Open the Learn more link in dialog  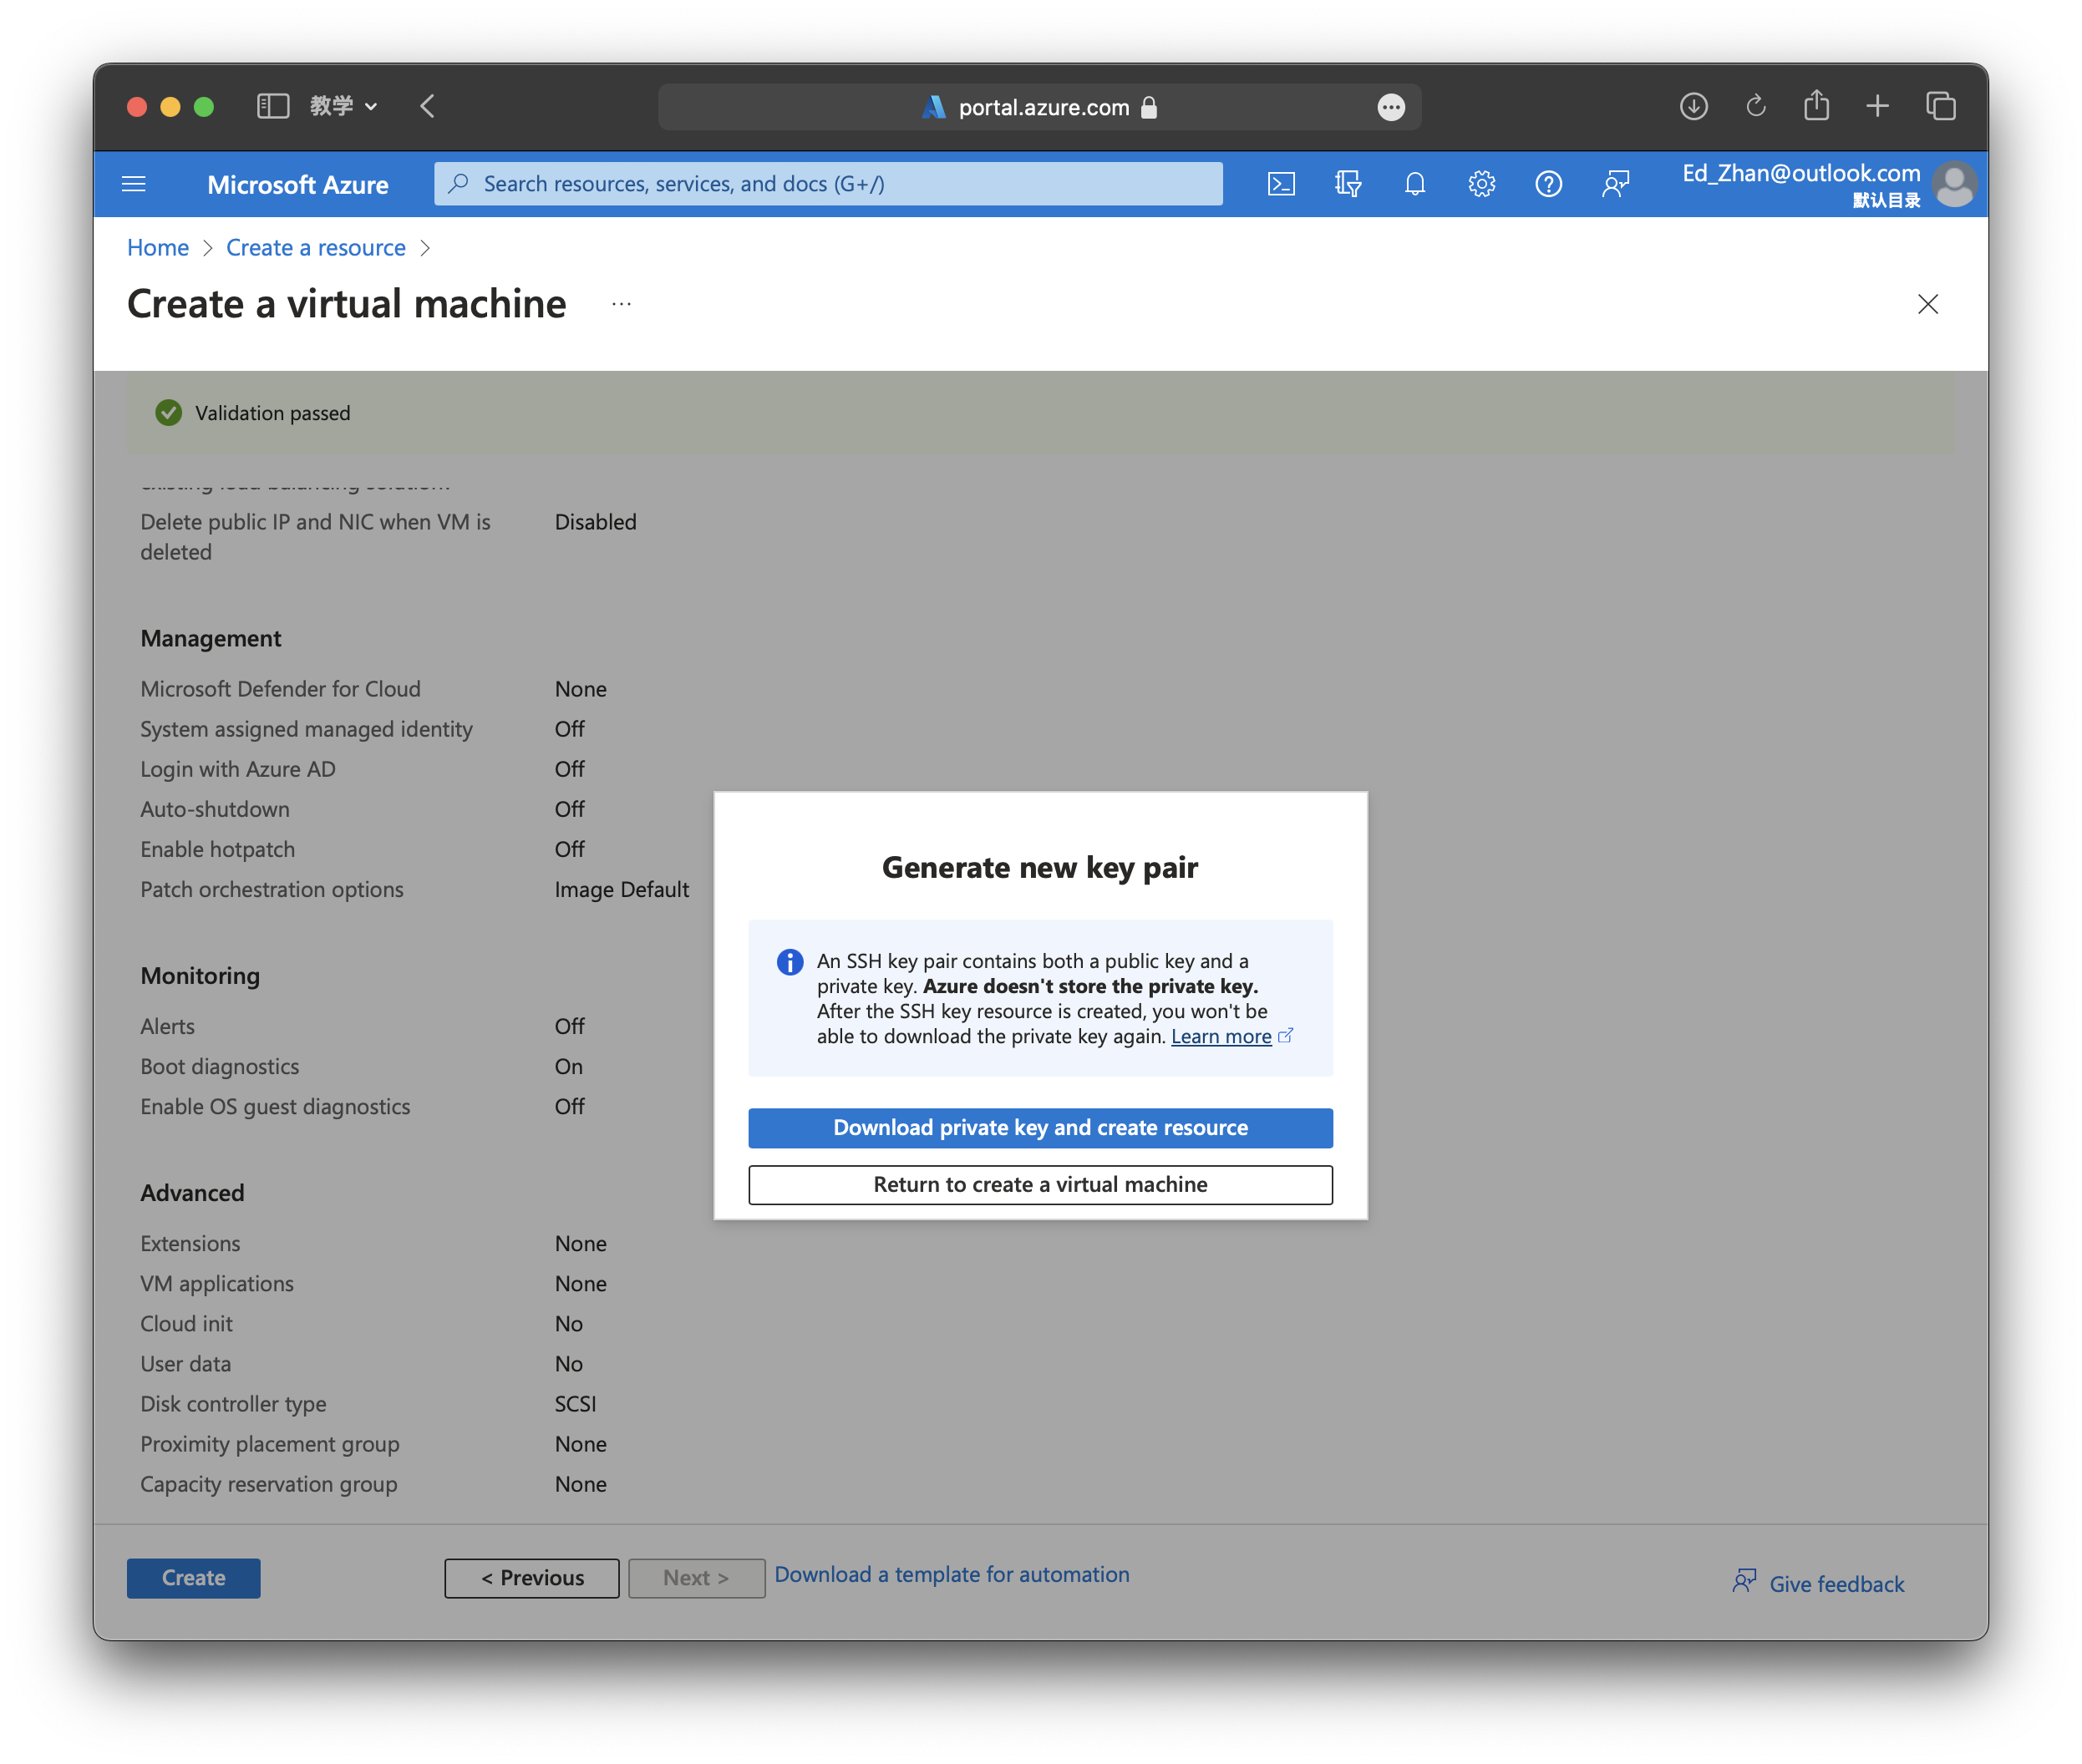click(1221, 1037)
